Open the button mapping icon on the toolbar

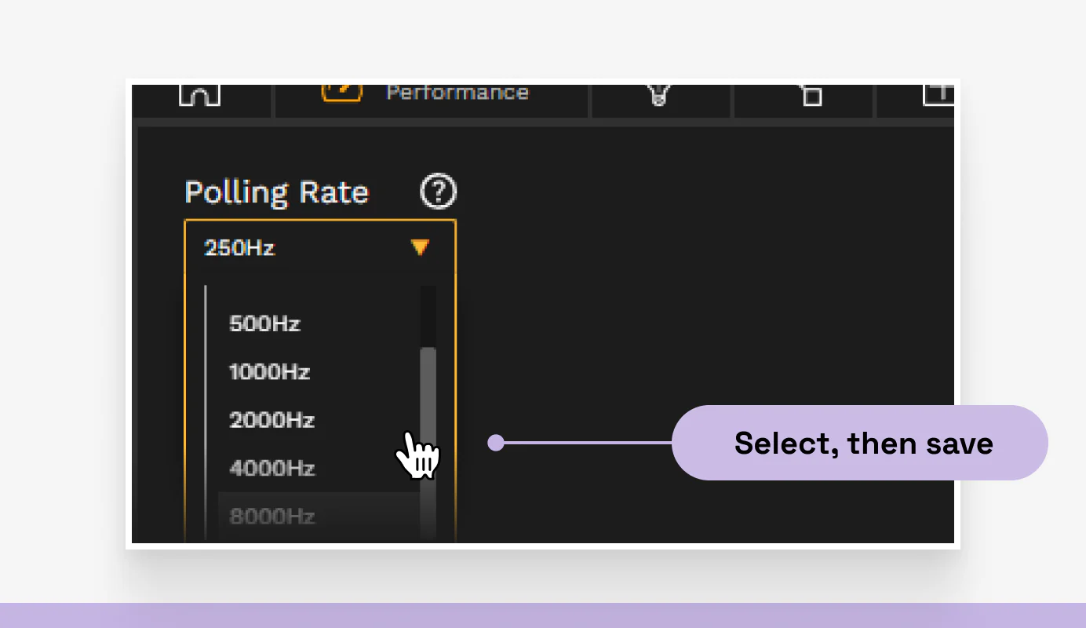coord(200,94)
